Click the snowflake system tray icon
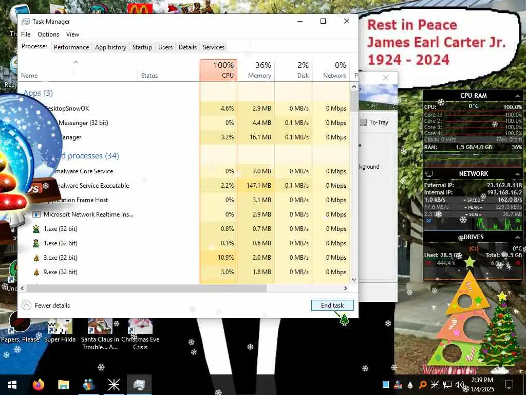Screen dimensions: 526x395 pyautogui.click(x=435, y=385)
